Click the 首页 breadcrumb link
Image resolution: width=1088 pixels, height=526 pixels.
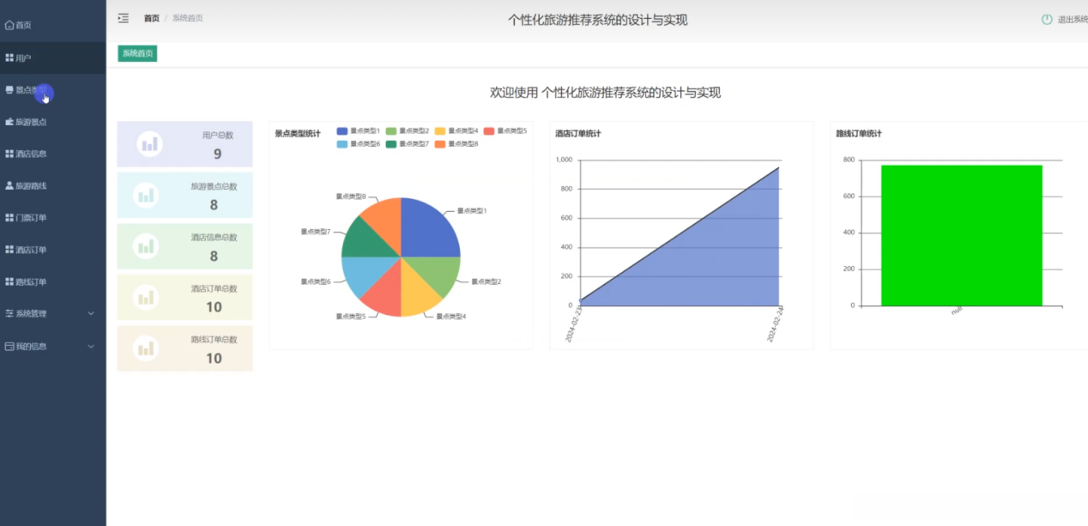coord(151,18)
